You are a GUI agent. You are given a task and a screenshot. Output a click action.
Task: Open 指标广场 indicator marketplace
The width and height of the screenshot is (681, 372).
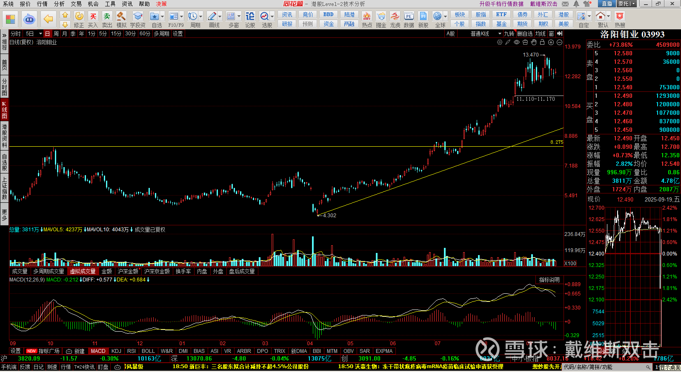point(49,351)
